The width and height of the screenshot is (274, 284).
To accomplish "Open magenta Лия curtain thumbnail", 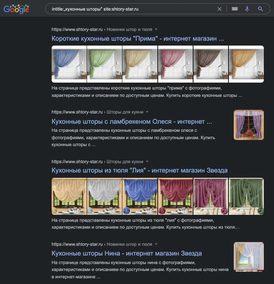I will point(211,197).
